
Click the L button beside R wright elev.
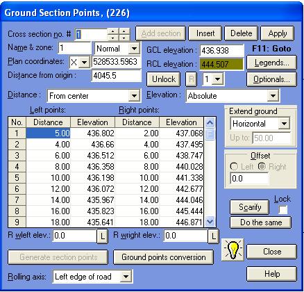click(x=213, y=236)
